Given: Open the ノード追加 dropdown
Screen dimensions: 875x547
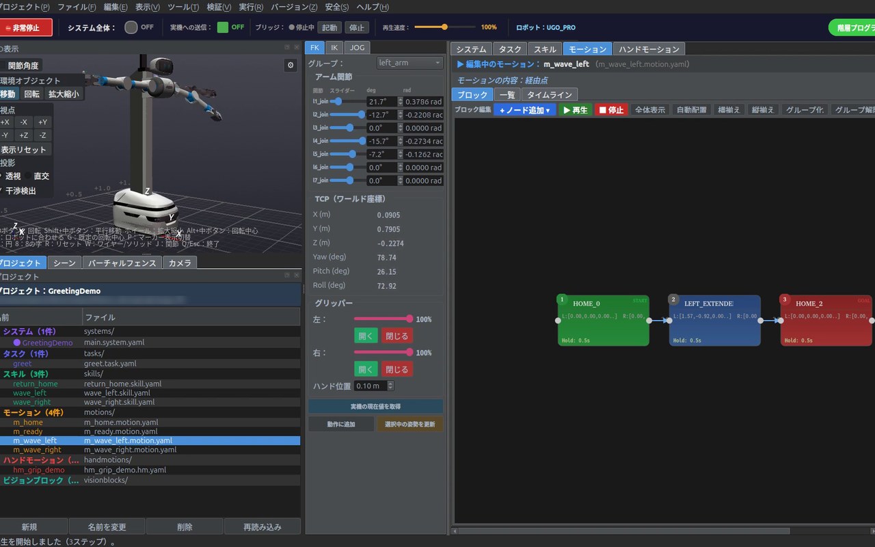Looking at the screenshot, I should pos(525,109).
